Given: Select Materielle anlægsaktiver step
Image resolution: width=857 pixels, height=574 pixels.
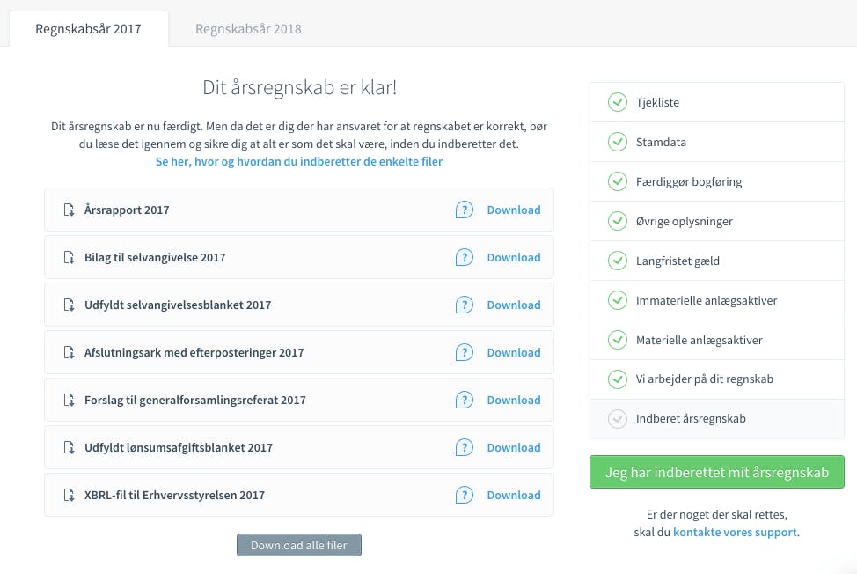Looking at the screenshot, I should (x=717, y=340).
